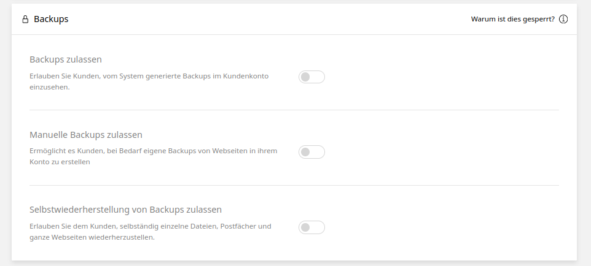Click the word 'einzusehen.' in first description
591x266 pixels.
[50, 87]
